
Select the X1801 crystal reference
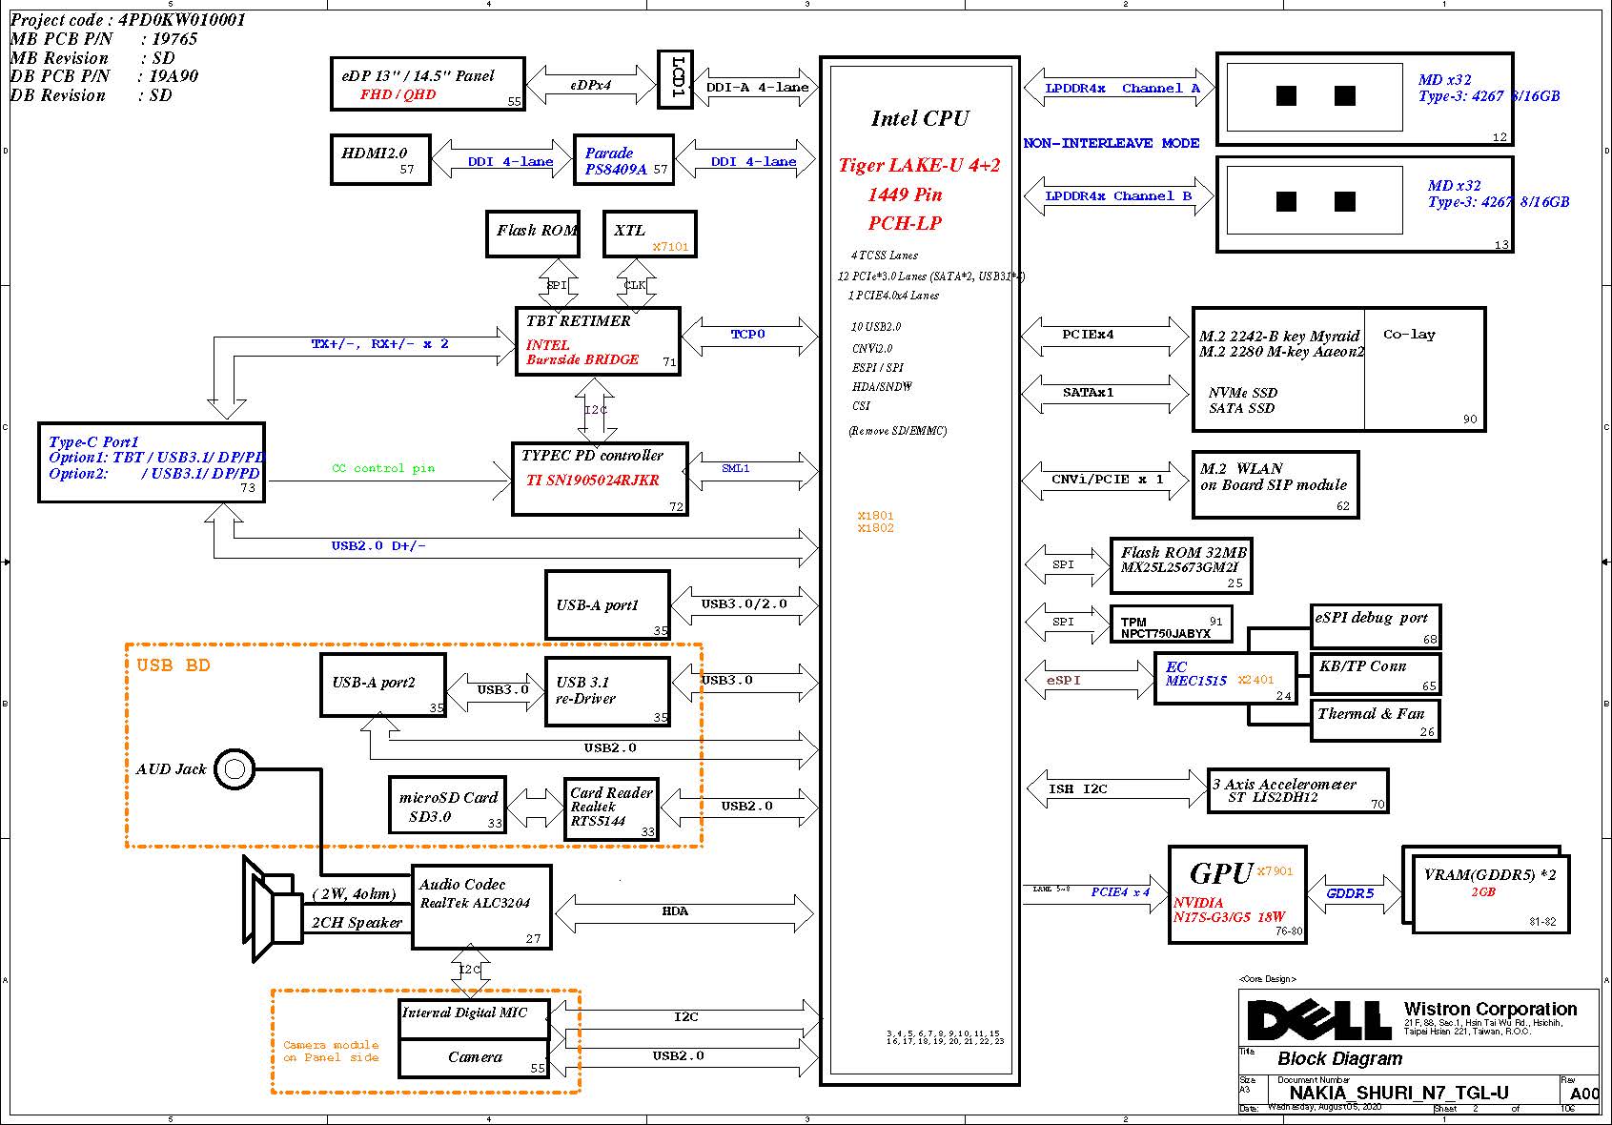pyautogui.click(x=875, y=516)
